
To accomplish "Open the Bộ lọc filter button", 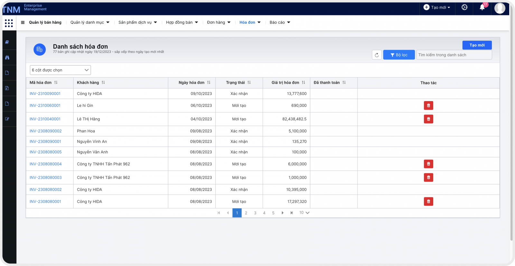I will click(x=399, y=55).
